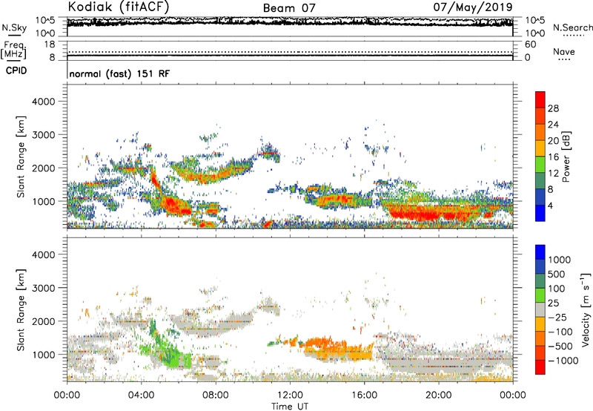
Task: Click the '04:00' time axis tick label
Action: click(142, 395)
